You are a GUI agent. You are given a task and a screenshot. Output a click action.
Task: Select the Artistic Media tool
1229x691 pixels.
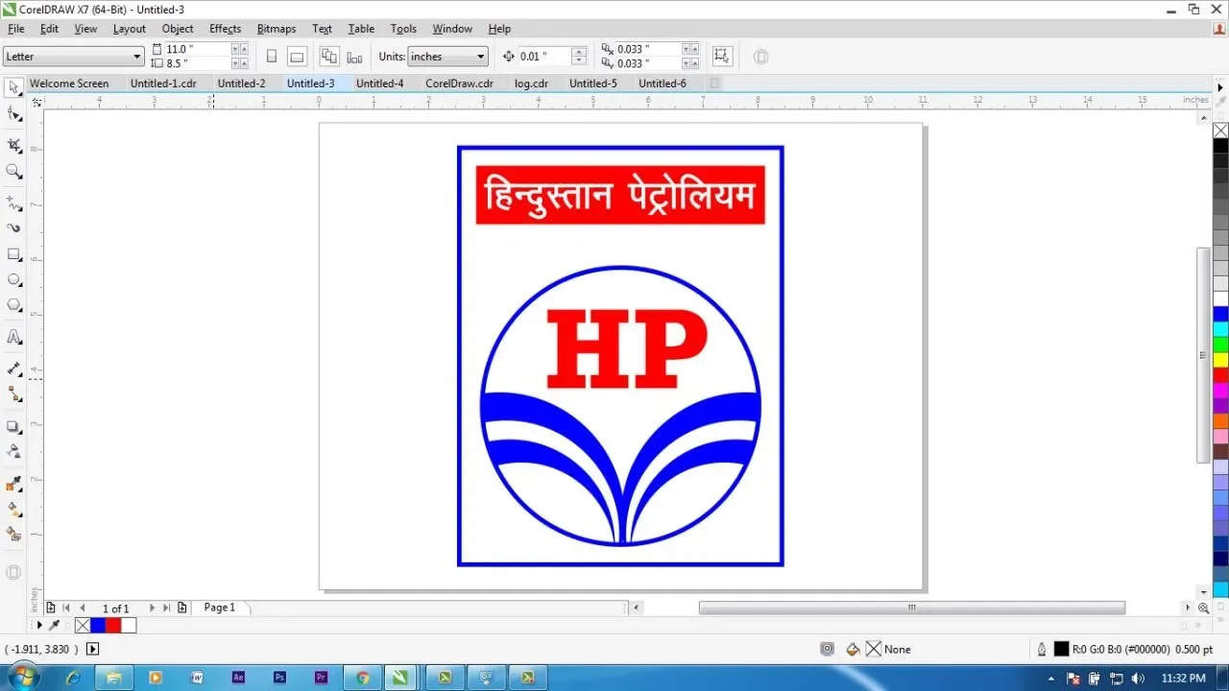(13, 228)
